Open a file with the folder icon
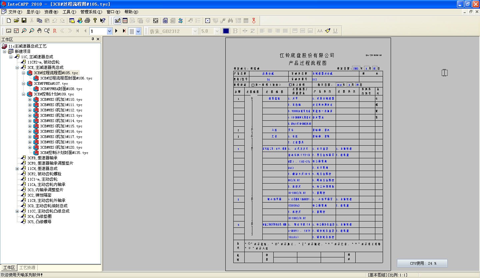Viewport: 480px width, 278px height. [16, 21]
